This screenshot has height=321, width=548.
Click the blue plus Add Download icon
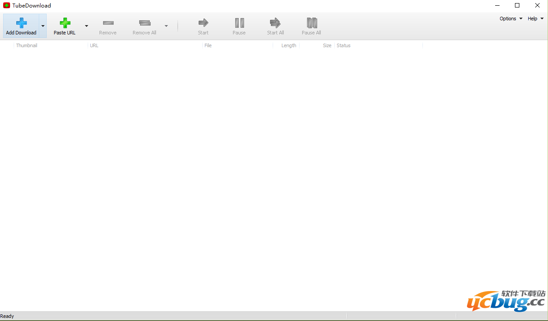pyautogui.click(x=21, y=23)
